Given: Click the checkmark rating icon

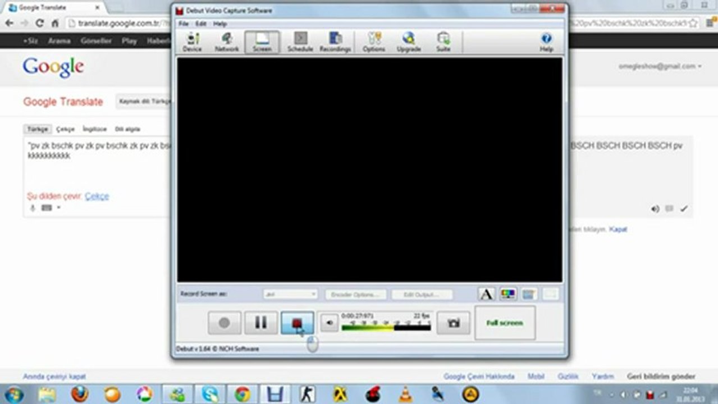Looking at the screenshot, I should [683, 209].
